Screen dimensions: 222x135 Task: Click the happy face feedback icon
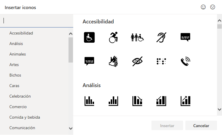tap(203, 7)
